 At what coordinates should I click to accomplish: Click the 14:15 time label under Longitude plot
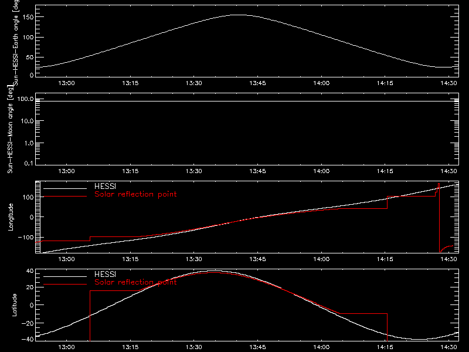click(x=385, y=259)
